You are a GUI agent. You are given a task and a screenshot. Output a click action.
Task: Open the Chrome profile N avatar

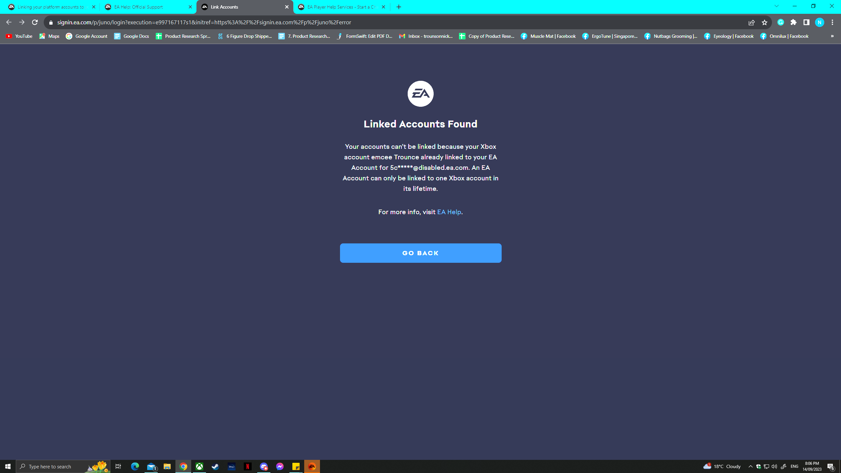(820, 22)
